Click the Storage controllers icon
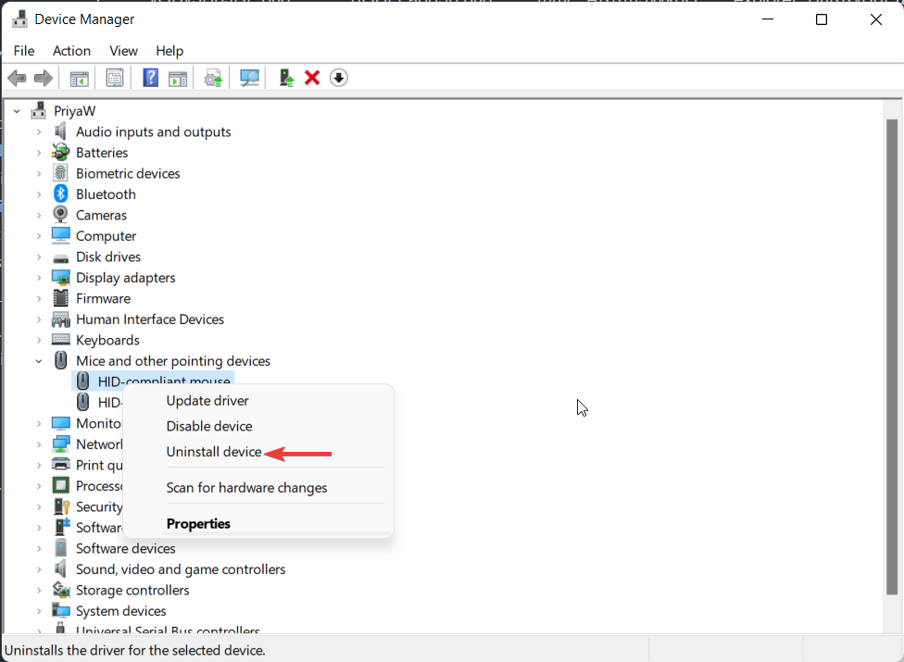The height and width of the screenshot is (662, 904). point(60,590)
